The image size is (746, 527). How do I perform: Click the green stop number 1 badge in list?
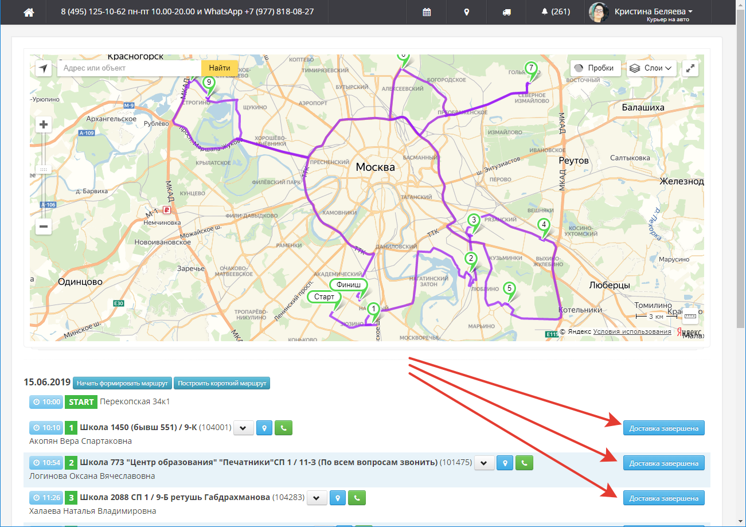(x=71, y=428)
